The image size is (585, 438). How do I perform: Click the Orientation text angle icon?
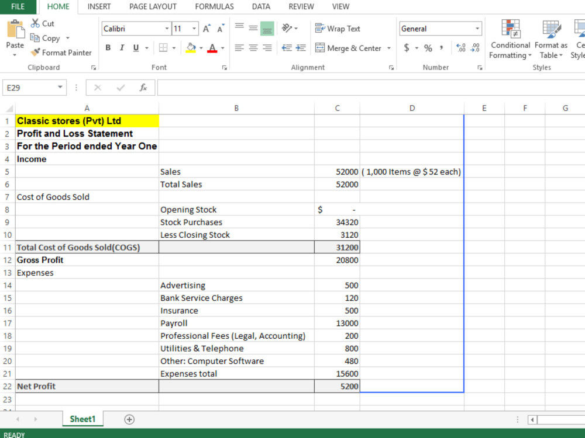[287, 28]
